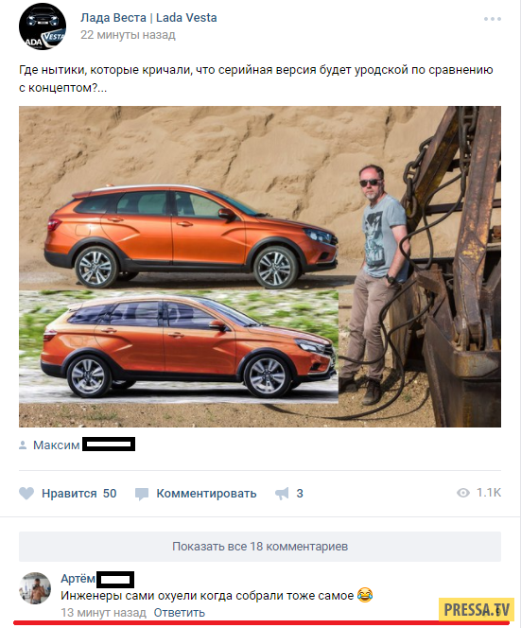Screen dimensions: 521x628
Task: Click the person icon next to Максим
Action: [x=23, y=445]
